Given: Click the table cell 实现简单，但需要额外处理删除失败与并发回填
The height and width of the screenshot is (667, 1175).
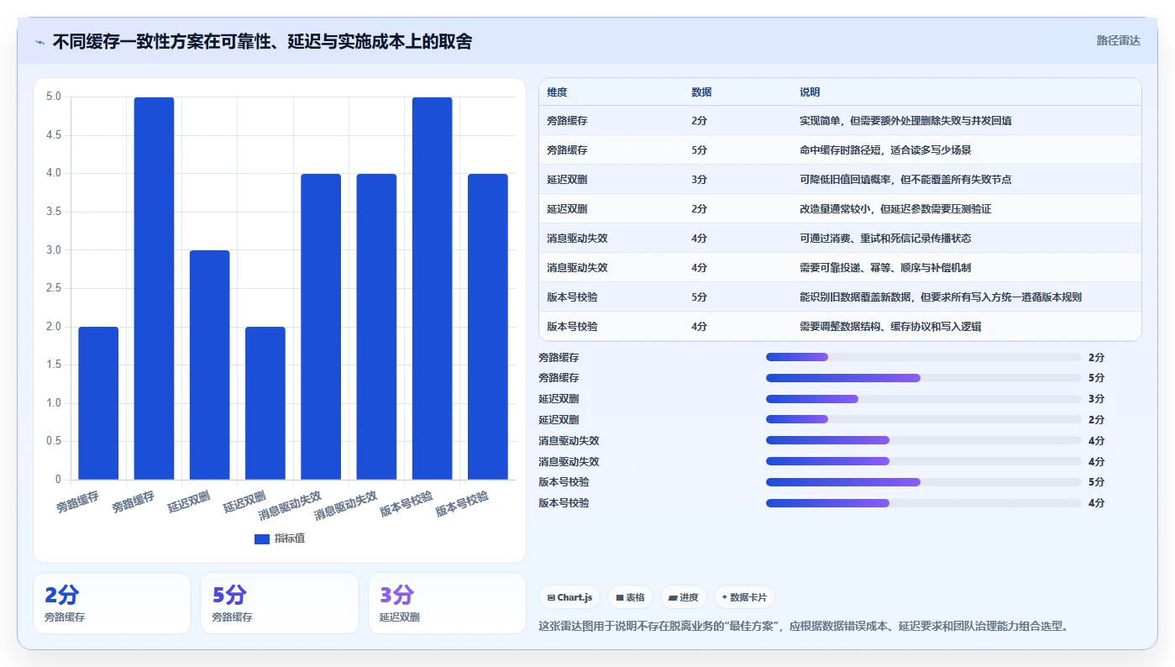Looking at the screenshot, I should 905,121.
